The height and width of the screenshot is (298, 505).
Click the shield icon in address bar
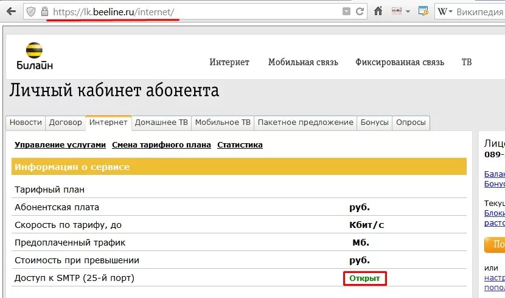(x=31, y=12)
